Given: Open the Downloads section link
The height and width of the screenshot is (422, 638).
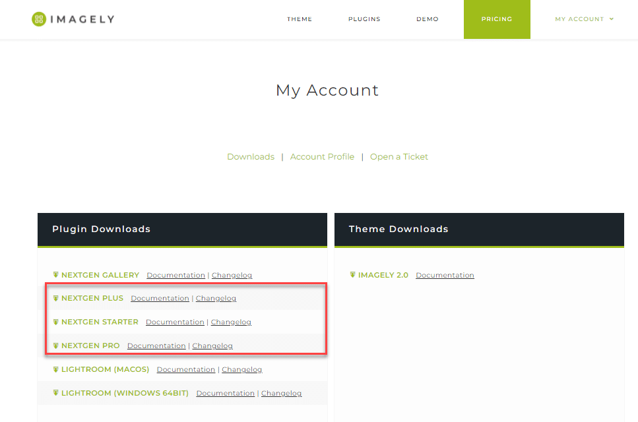Looking at the screenshot, I should [x=251, y=156].
